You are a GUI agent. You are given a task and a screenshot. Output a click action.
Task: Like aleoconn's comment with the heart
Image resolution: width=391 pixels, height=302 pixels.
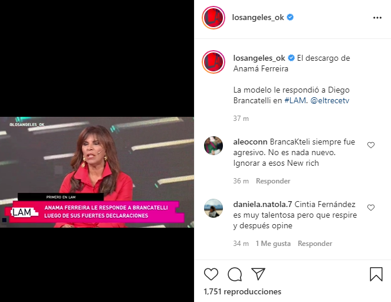point(371,145)
